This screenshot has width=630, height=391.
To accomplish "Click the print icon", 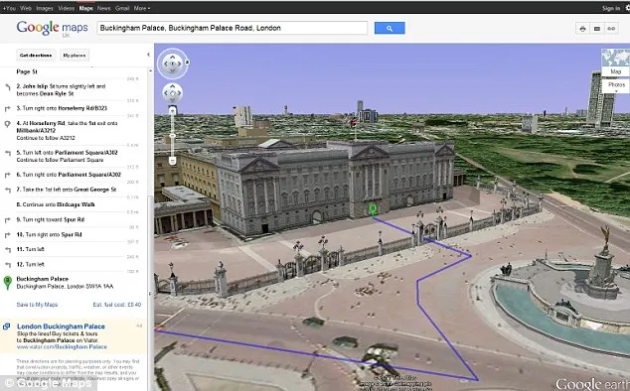I will [x=582, y=29].
